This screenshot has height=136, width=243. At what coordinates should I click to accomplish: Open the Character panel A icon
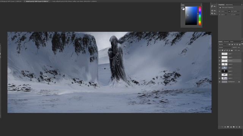(212, 11)
